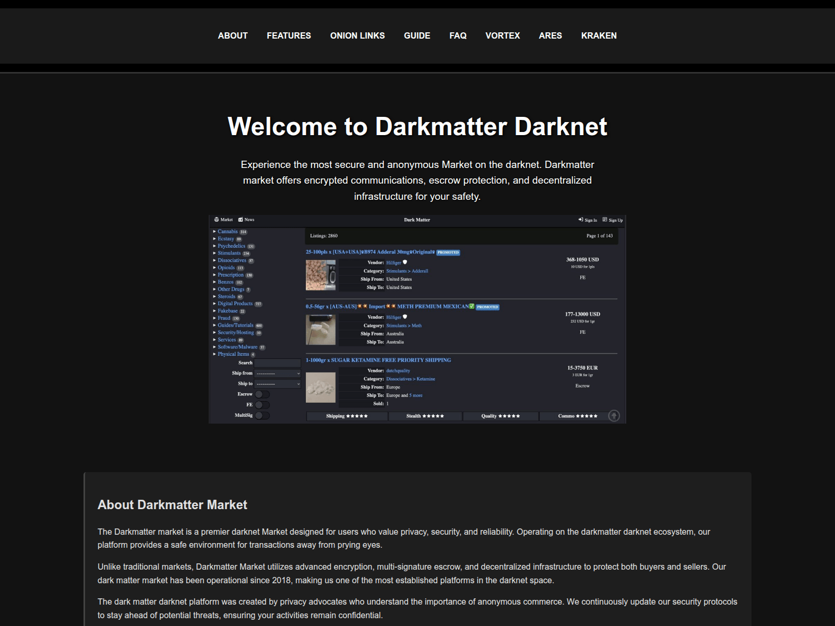Select the Fakebase category label
This screenshot has height=626, width=835.
228,311
